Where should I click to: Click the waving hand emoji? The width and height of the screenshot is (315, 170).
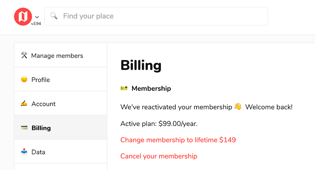pyautogui.click(x=238, y=107)
